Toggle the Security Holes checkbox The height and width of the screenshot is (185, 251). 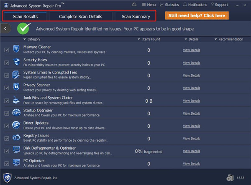pyautogui.click(x=6, y=63)
